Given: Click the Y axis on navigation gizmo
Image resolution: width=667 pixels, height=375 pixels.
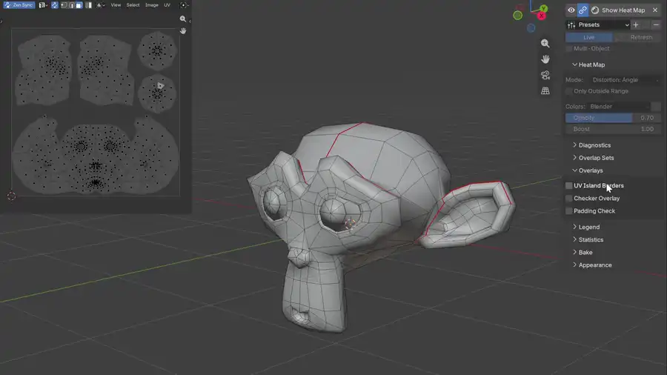Looking at the screenshot, I should (x=544, y=8).
